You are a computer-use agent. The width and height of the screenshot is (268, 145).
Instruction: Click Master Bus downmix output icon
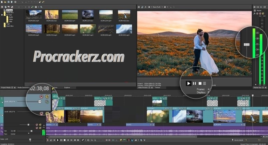point(258,7)
